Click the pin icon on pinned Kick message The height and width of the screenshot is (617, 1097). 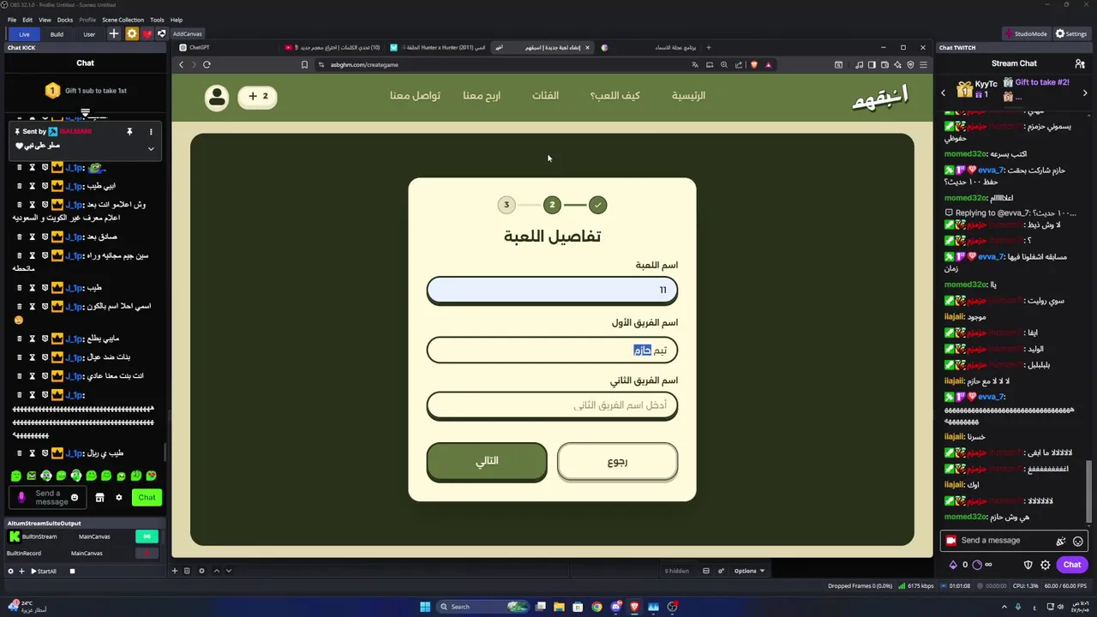point(129,132)
